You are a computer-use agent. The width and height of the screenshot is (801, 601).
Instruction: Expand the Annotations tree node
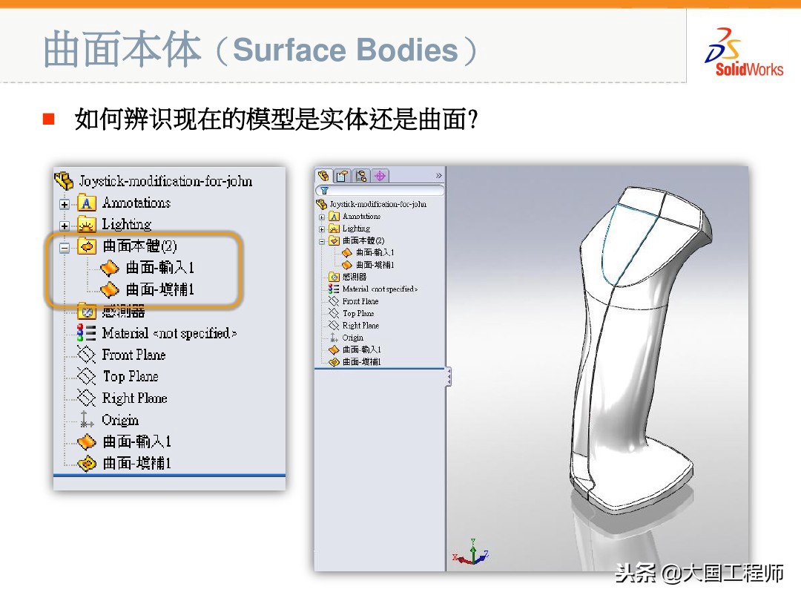[x=63, y=203]
